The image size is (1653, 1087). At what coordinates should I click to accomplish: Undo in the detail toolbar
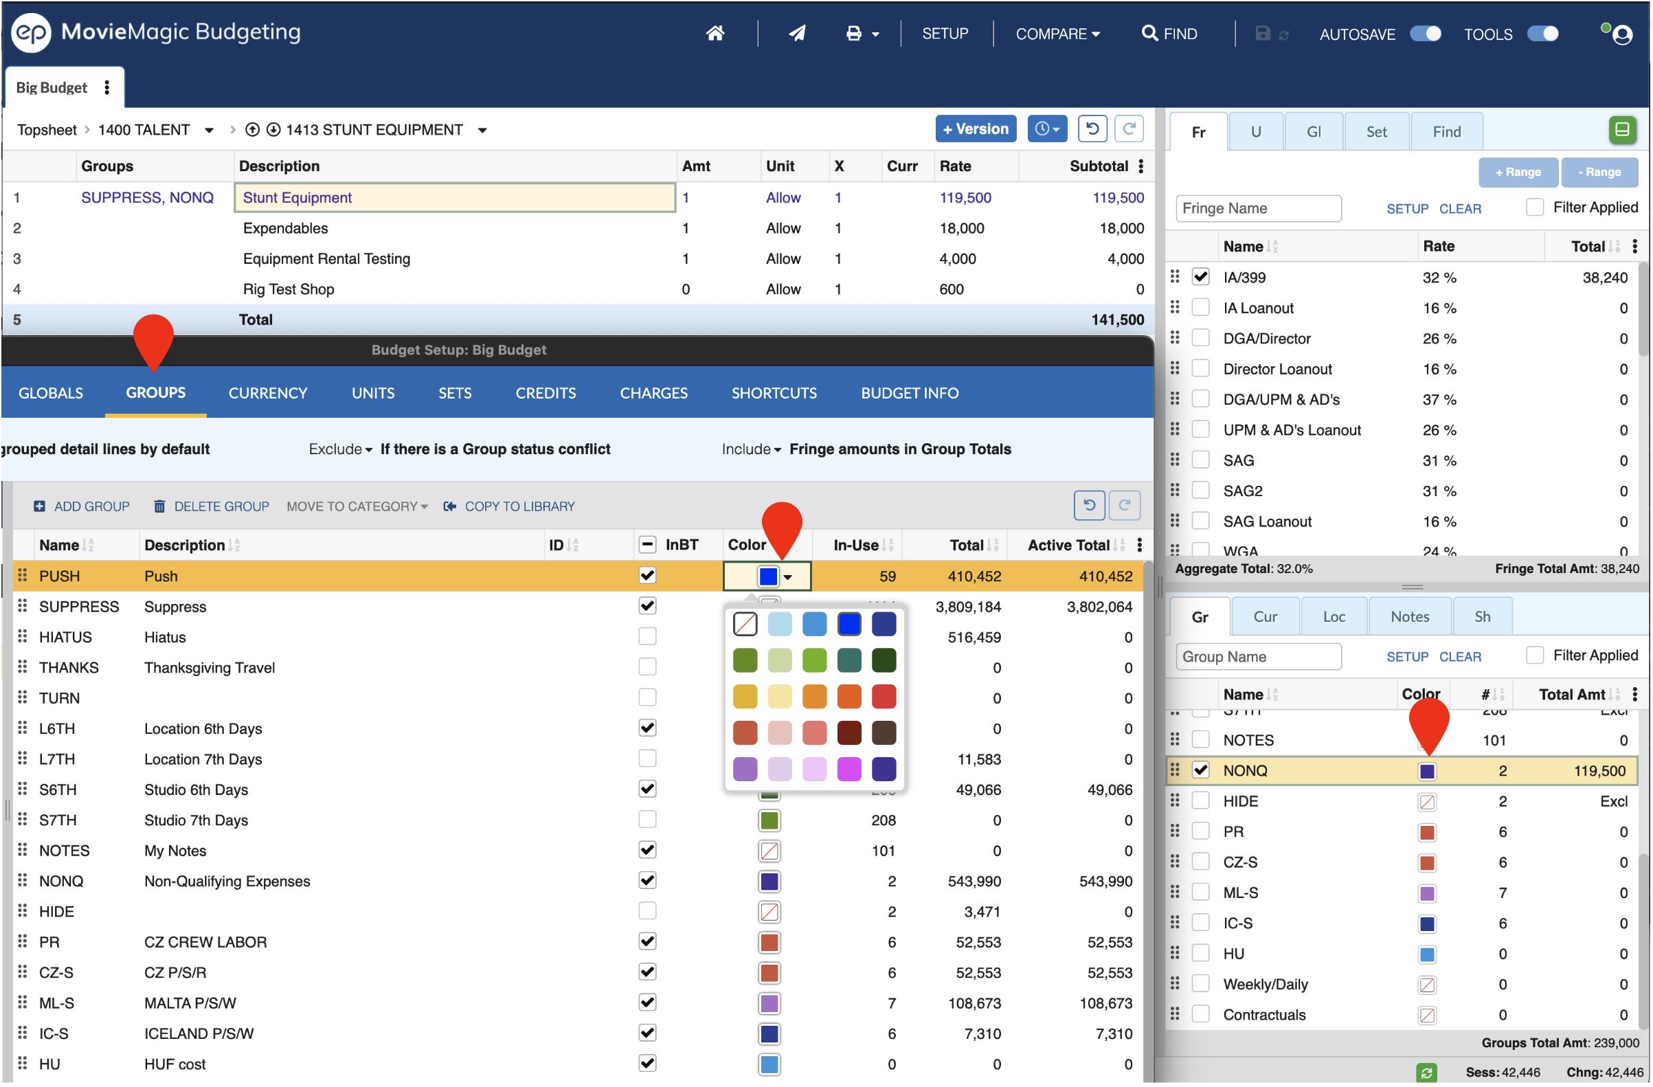click(1092, 129)
